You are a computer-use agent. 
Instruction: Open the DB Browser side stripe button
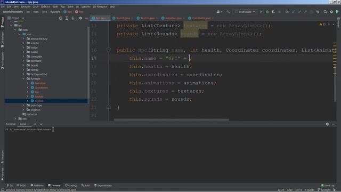pos(2,40)
